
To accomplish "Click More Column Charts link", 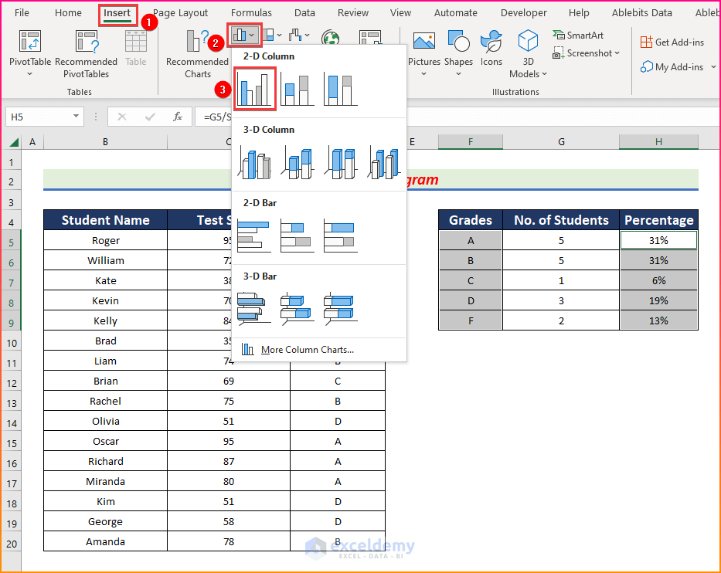I will [x=308, y=350].
